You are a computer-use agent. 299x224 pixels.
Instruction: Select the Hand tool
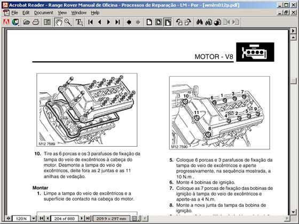coord(59,22)
